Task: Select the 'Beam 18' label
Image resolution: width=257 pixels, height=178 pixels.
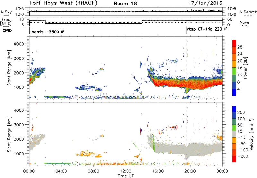Action: click(x=125, y=4)
